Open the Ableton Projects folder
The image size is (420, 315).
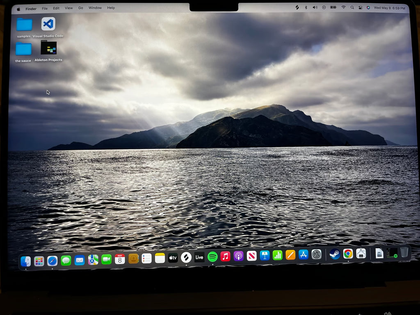pyautogui.click(x=49, y=49)
